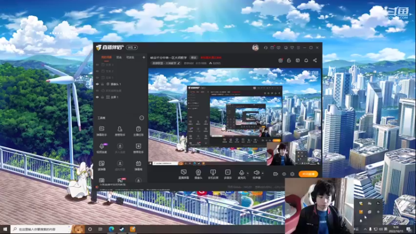Viewport: 416px width, 234px height.
Task: Open the box icon beside the bell
Action: coord(297,60)
